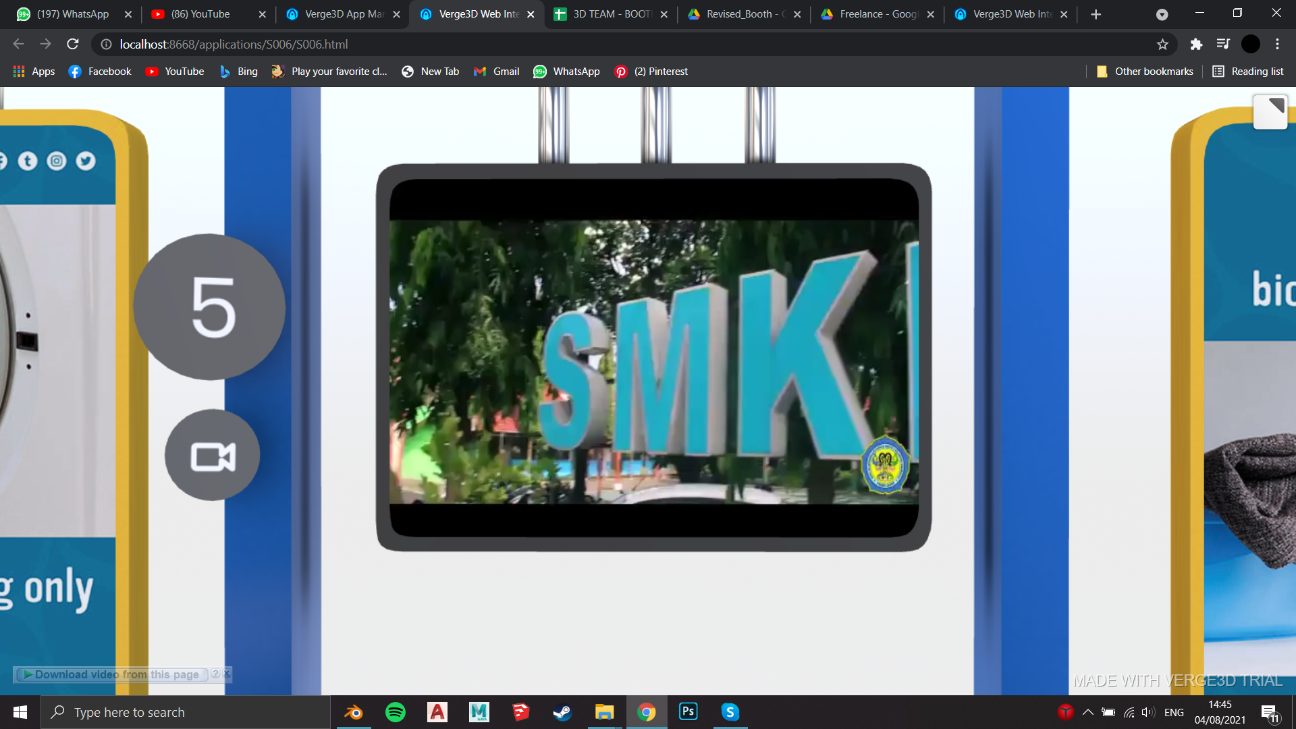The height and width of the screenshot is (729, 1296).
Task: Switch to the 3D TEAM - BOOTH tab
Action: click(611, 14)
